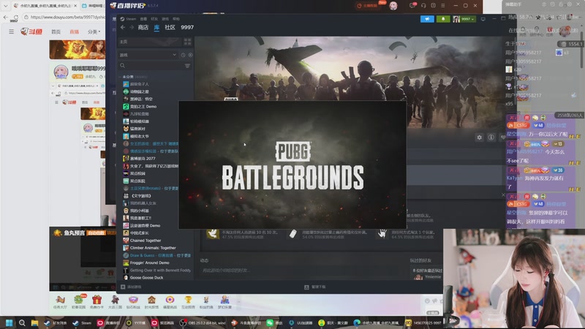
Task: Expand the 9997 account dropdown
Action: pos(464,19)
